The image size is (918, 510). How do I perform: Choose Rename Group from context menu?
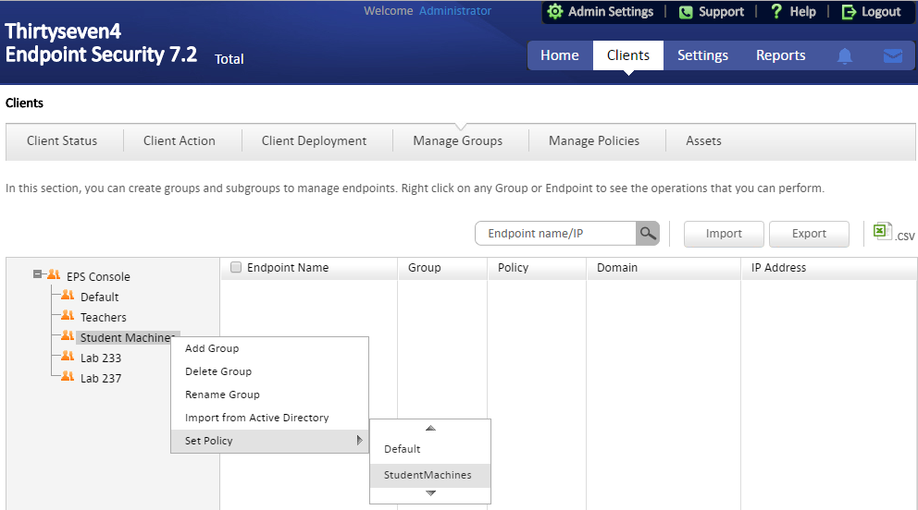[270, 395]
